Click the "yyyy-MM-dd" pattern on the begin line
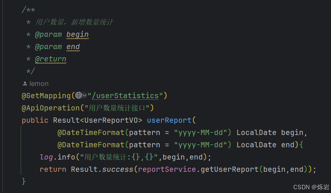Screen dimensions: 331x193 200,132
